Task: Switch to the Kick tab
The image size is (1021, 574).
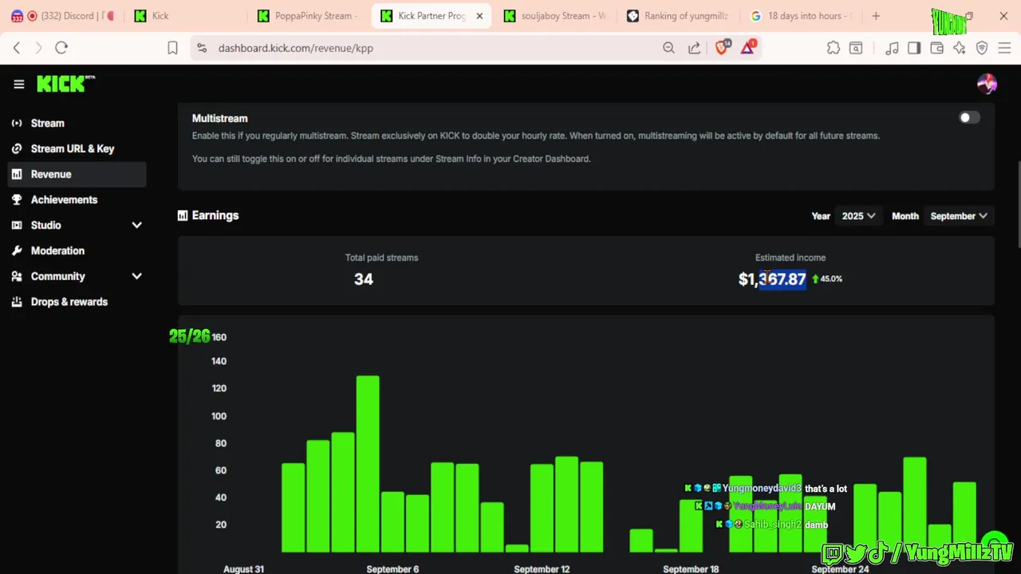Action: tap(187, 16)
